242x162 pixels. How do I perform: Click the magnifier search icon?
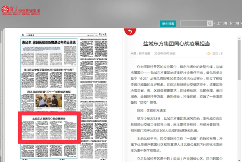click(210, 23)
